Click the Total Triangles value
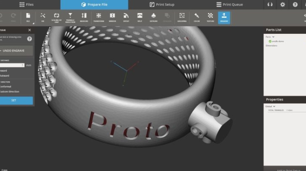Image resolution: width=306 pixels, height=171 pixels. [289, 110]
